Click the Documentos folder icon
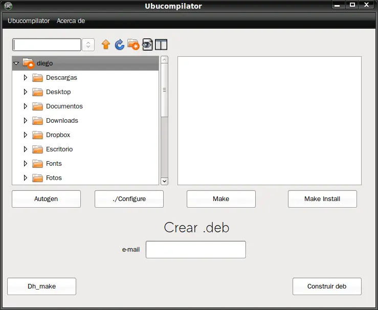The image size is (378, 310). [x=38, y=106]
